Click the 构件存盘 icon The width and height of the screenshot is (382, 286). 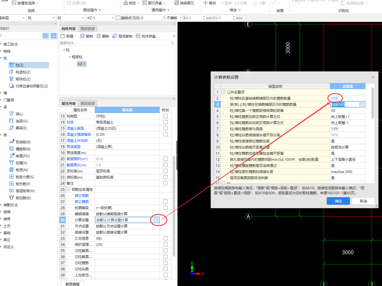click(138, 36)
